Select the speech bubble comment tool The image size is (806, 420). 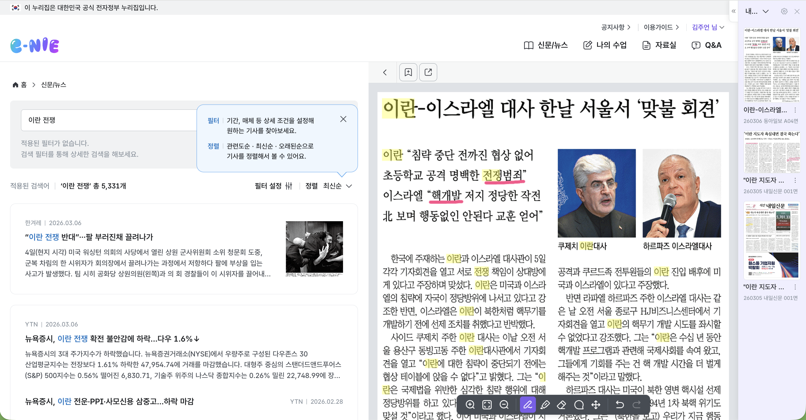[x=579, y=405]
